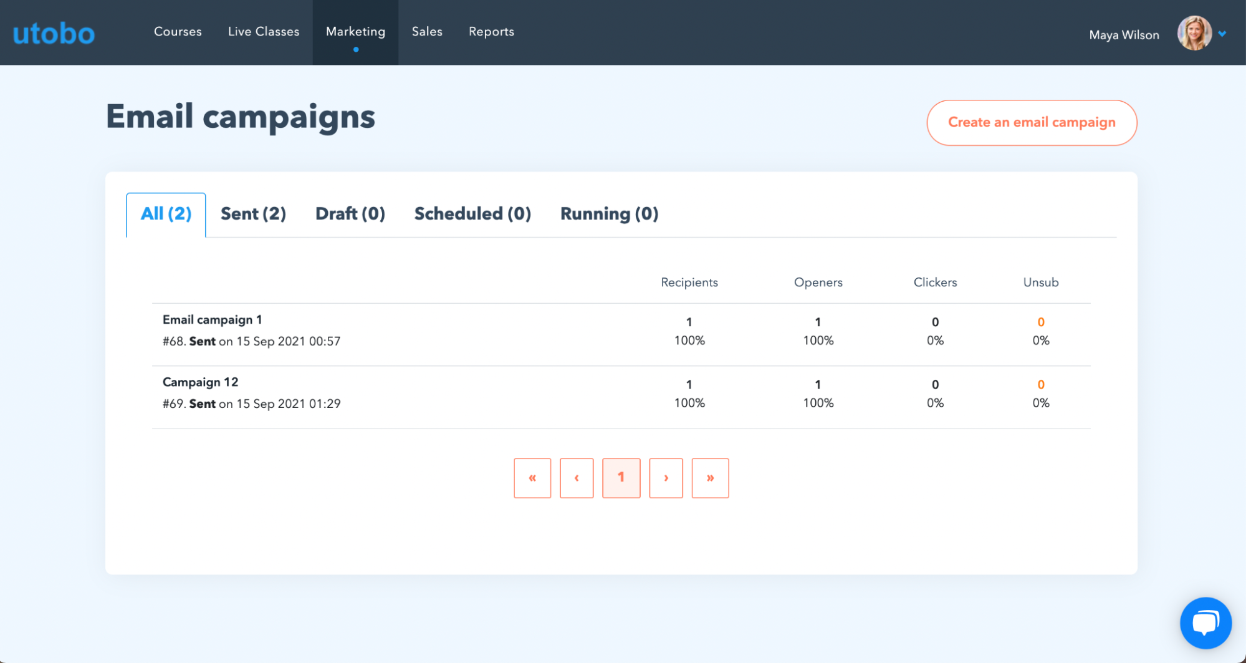Viewport: 1246px width, 663px height.
Task: Click the Maya Wilson user name
Action: tap(1124, 35)
